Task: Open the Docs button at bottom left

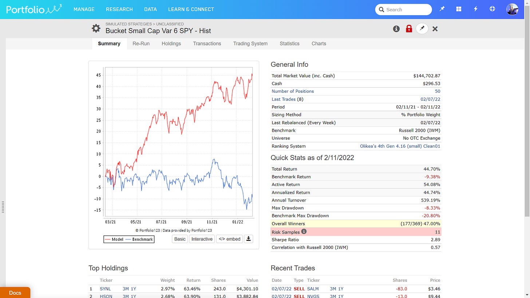Action: click(x=15, y=293)
